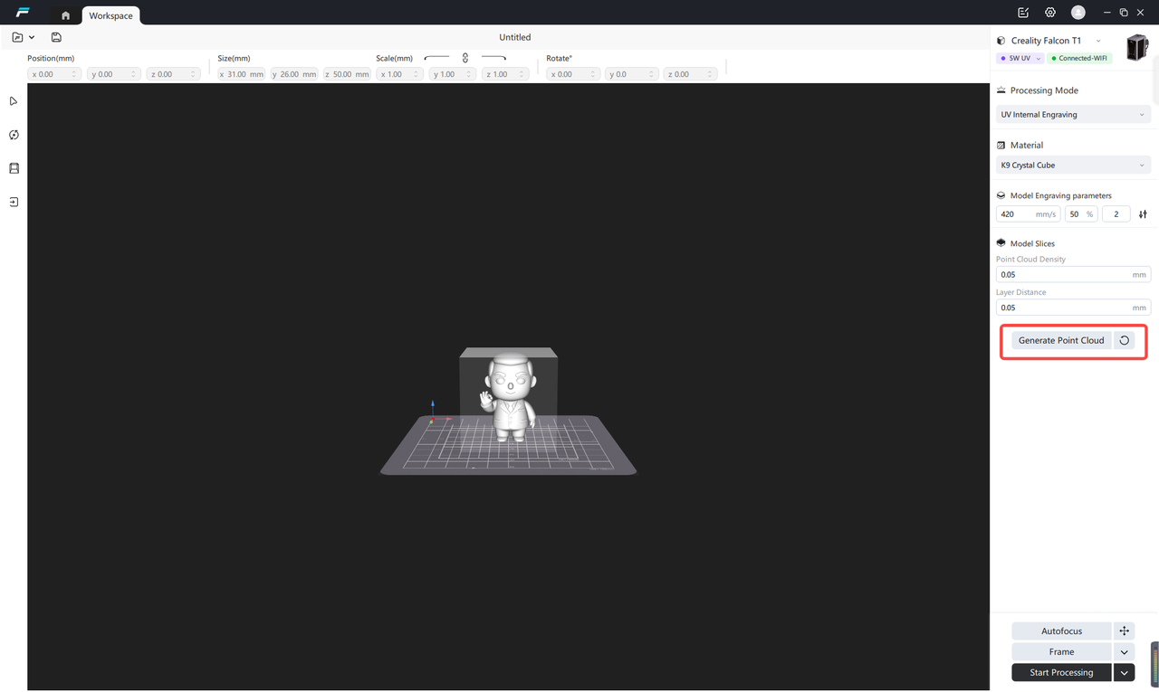The width and height of the screenshot is (1159, 692).
Task: Click the Generate Point Cloud button
Action: (1061, 340)
